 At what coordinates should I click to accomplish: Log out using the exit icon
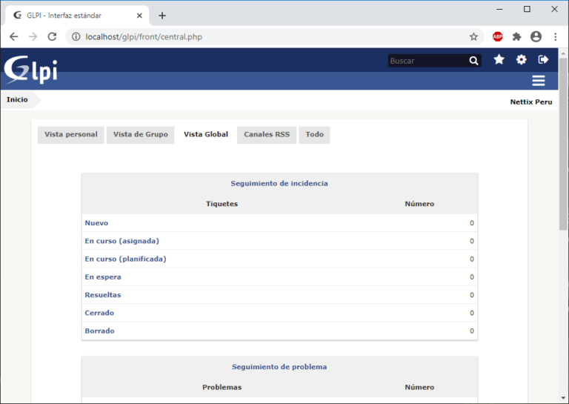(x=543, y=60)
